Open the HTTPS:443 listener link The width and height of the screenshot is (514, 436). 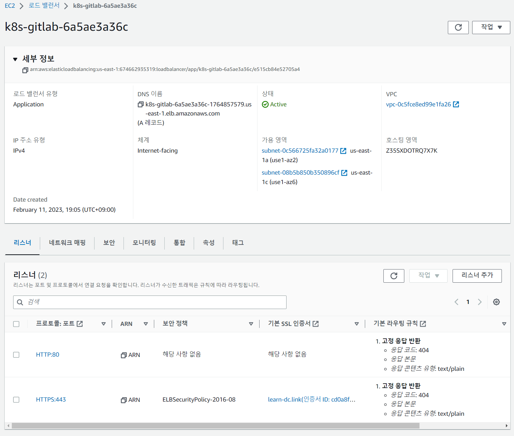pos(51,400)
